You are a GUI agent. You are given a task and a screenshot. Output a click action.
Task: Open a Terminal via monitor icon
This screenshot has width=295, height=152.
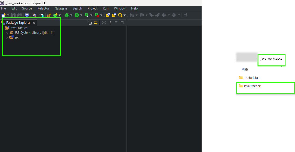coord(27,15)
